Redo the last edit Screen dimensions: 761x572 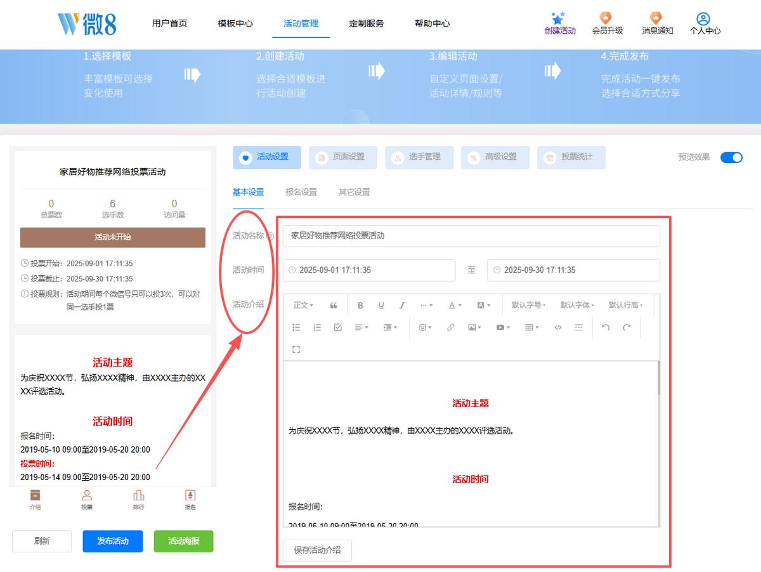point(627,327)
